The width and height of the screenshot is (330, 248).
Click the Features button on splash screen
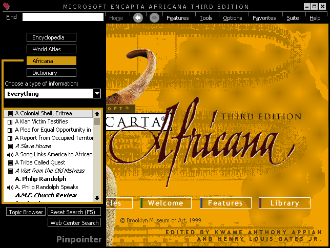[x=225, y=203]
